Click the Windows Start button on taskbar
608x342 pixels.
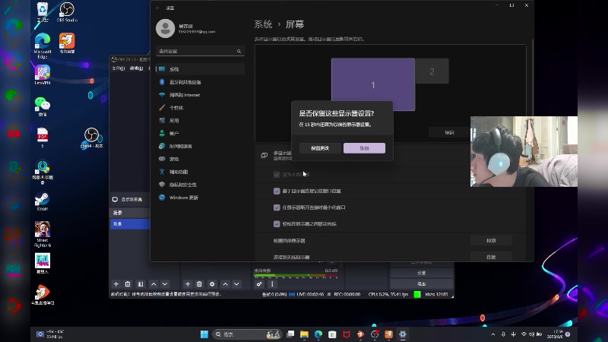pyautogui.click(x=204, y=334)
